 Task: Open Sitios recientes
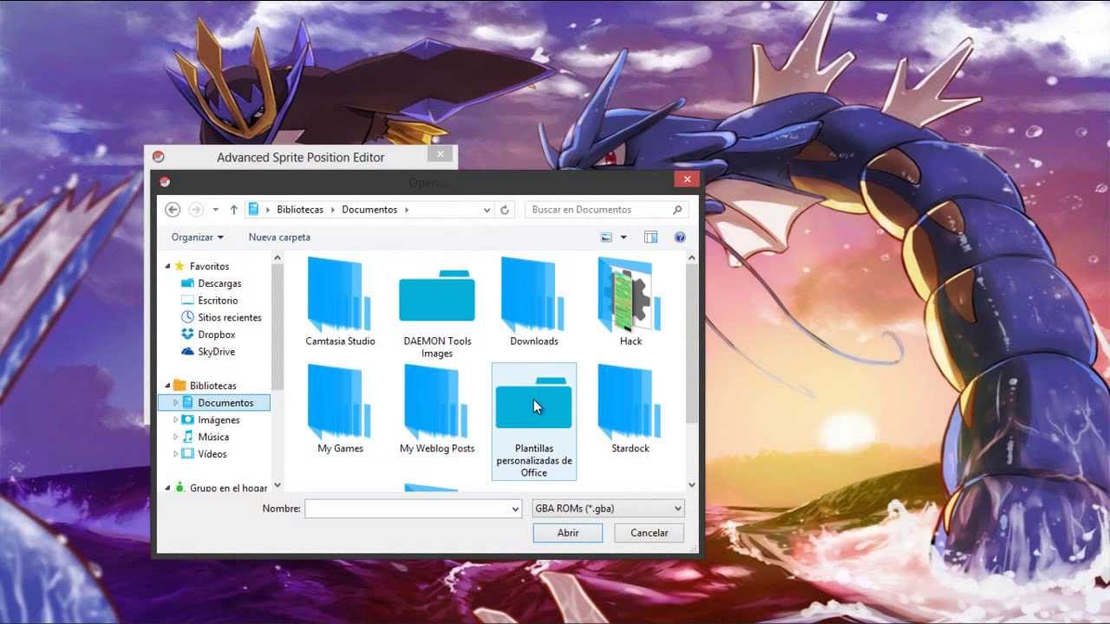(x=229, y=317)
